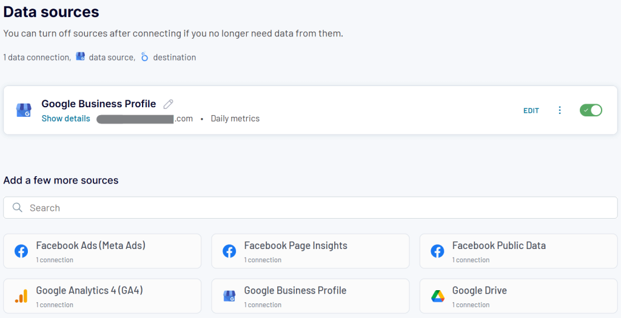The height and width of the screenshot is (318, 621).
Task: Click the EDIT button
Action: click(531, 111)
